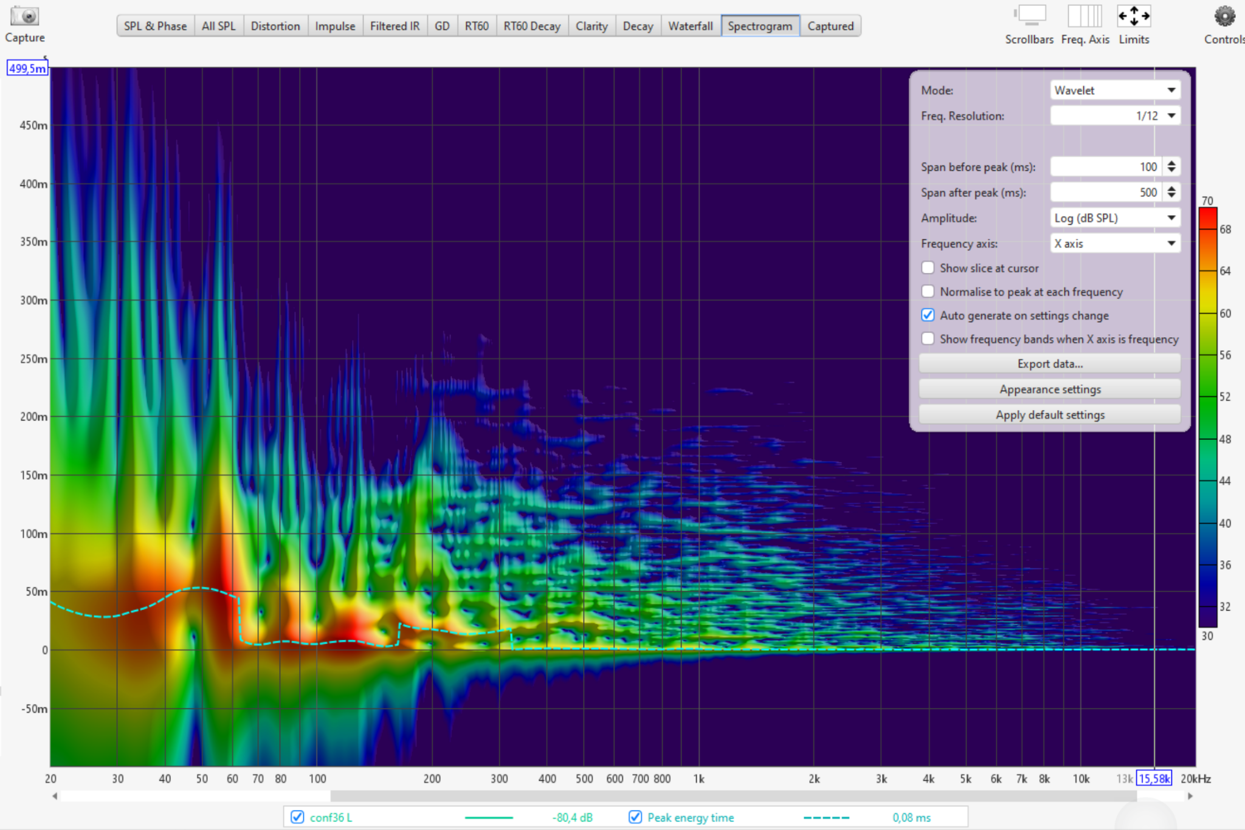Toggle the conf36 L trace checkbox
The width and height of the screenshot is (1245, 830).
(297, 817)
